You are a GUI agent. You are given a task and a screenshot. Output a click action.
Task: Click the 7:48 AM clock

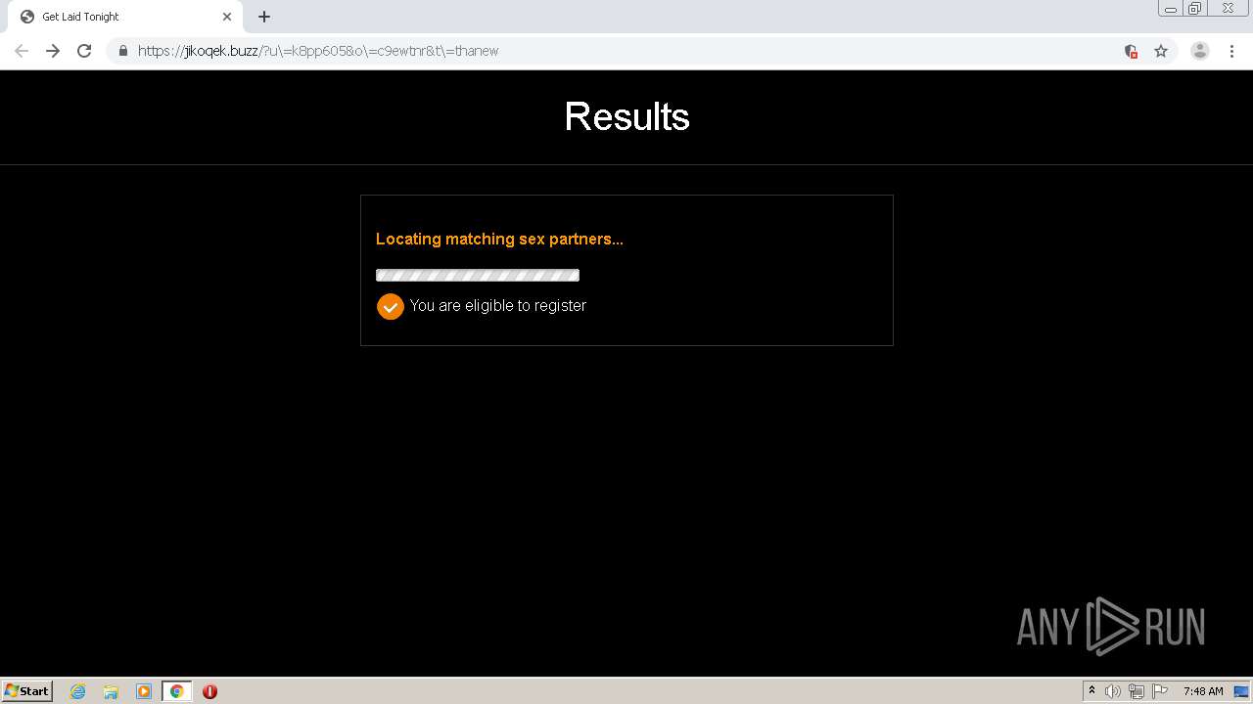pos(1203,691)
